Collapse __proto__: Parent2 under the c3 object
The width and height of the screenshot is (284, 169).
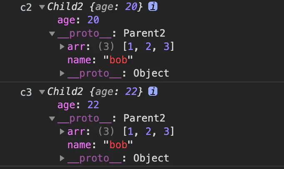click(52, 119)
